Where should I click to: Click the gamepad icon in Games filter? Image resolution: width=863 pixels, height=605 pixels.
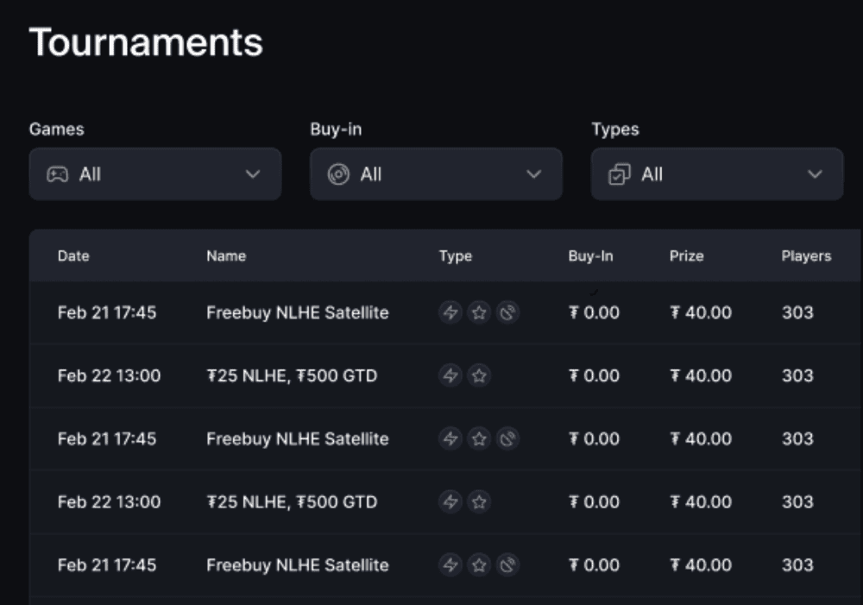click(57, 174)
